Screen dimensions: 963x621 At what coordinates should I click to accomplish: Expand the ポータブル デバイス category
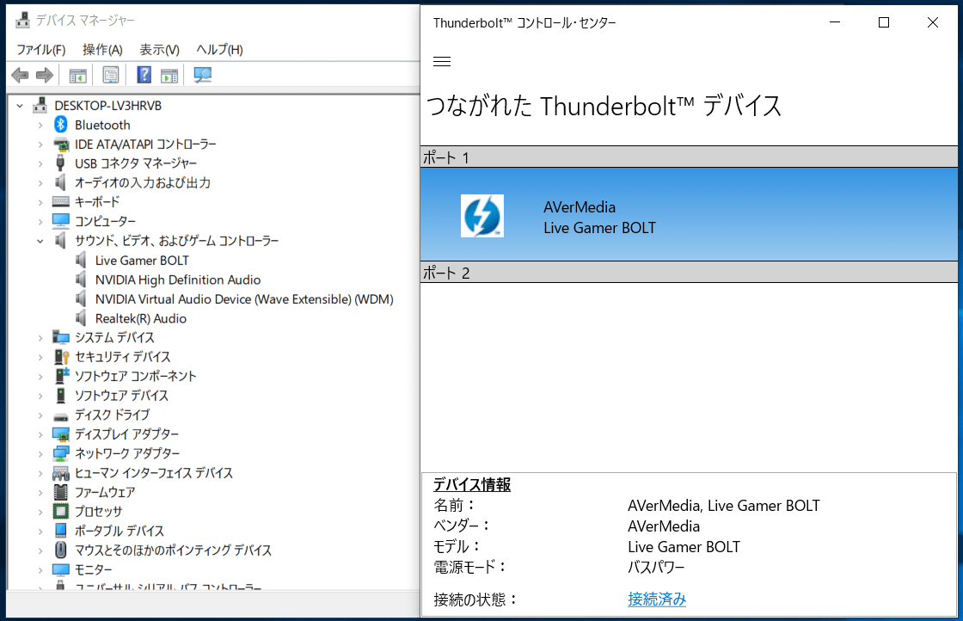pos(40,531)
